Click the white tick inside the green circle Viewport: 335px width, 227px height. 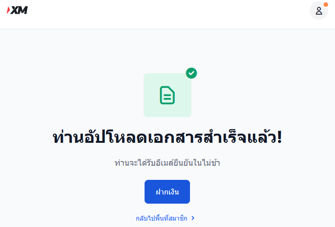click(x=191, y=73)
